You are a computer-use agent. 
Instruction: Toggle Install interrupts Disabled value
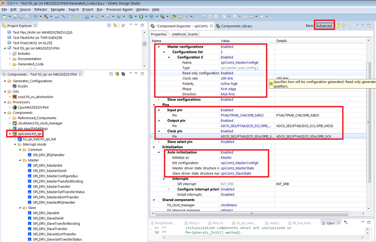click(x=227, y=194)
